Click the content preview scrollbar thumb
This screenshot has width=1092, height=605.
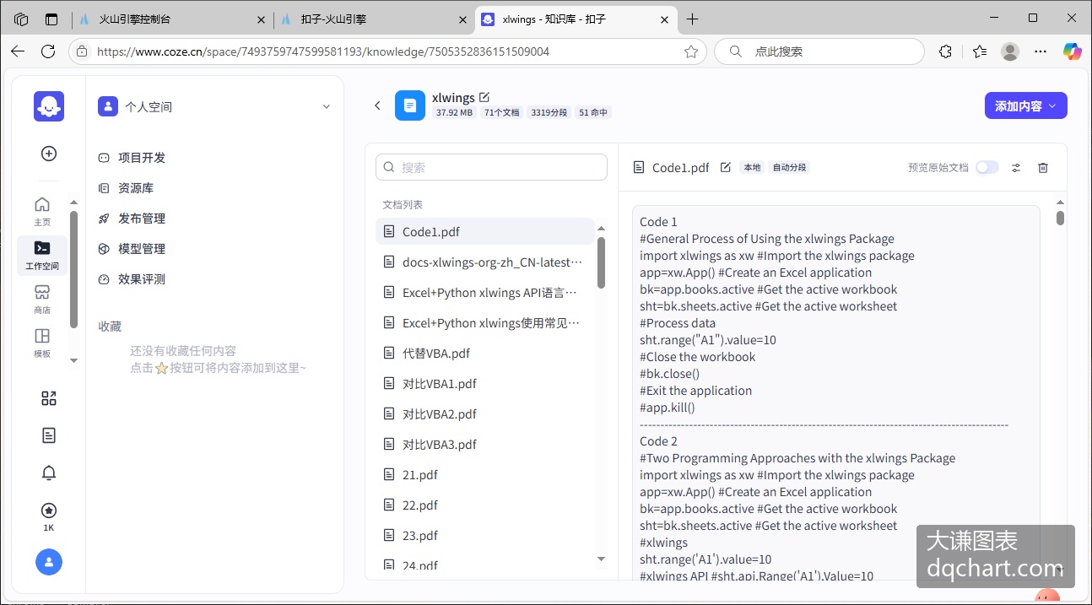1060,218
